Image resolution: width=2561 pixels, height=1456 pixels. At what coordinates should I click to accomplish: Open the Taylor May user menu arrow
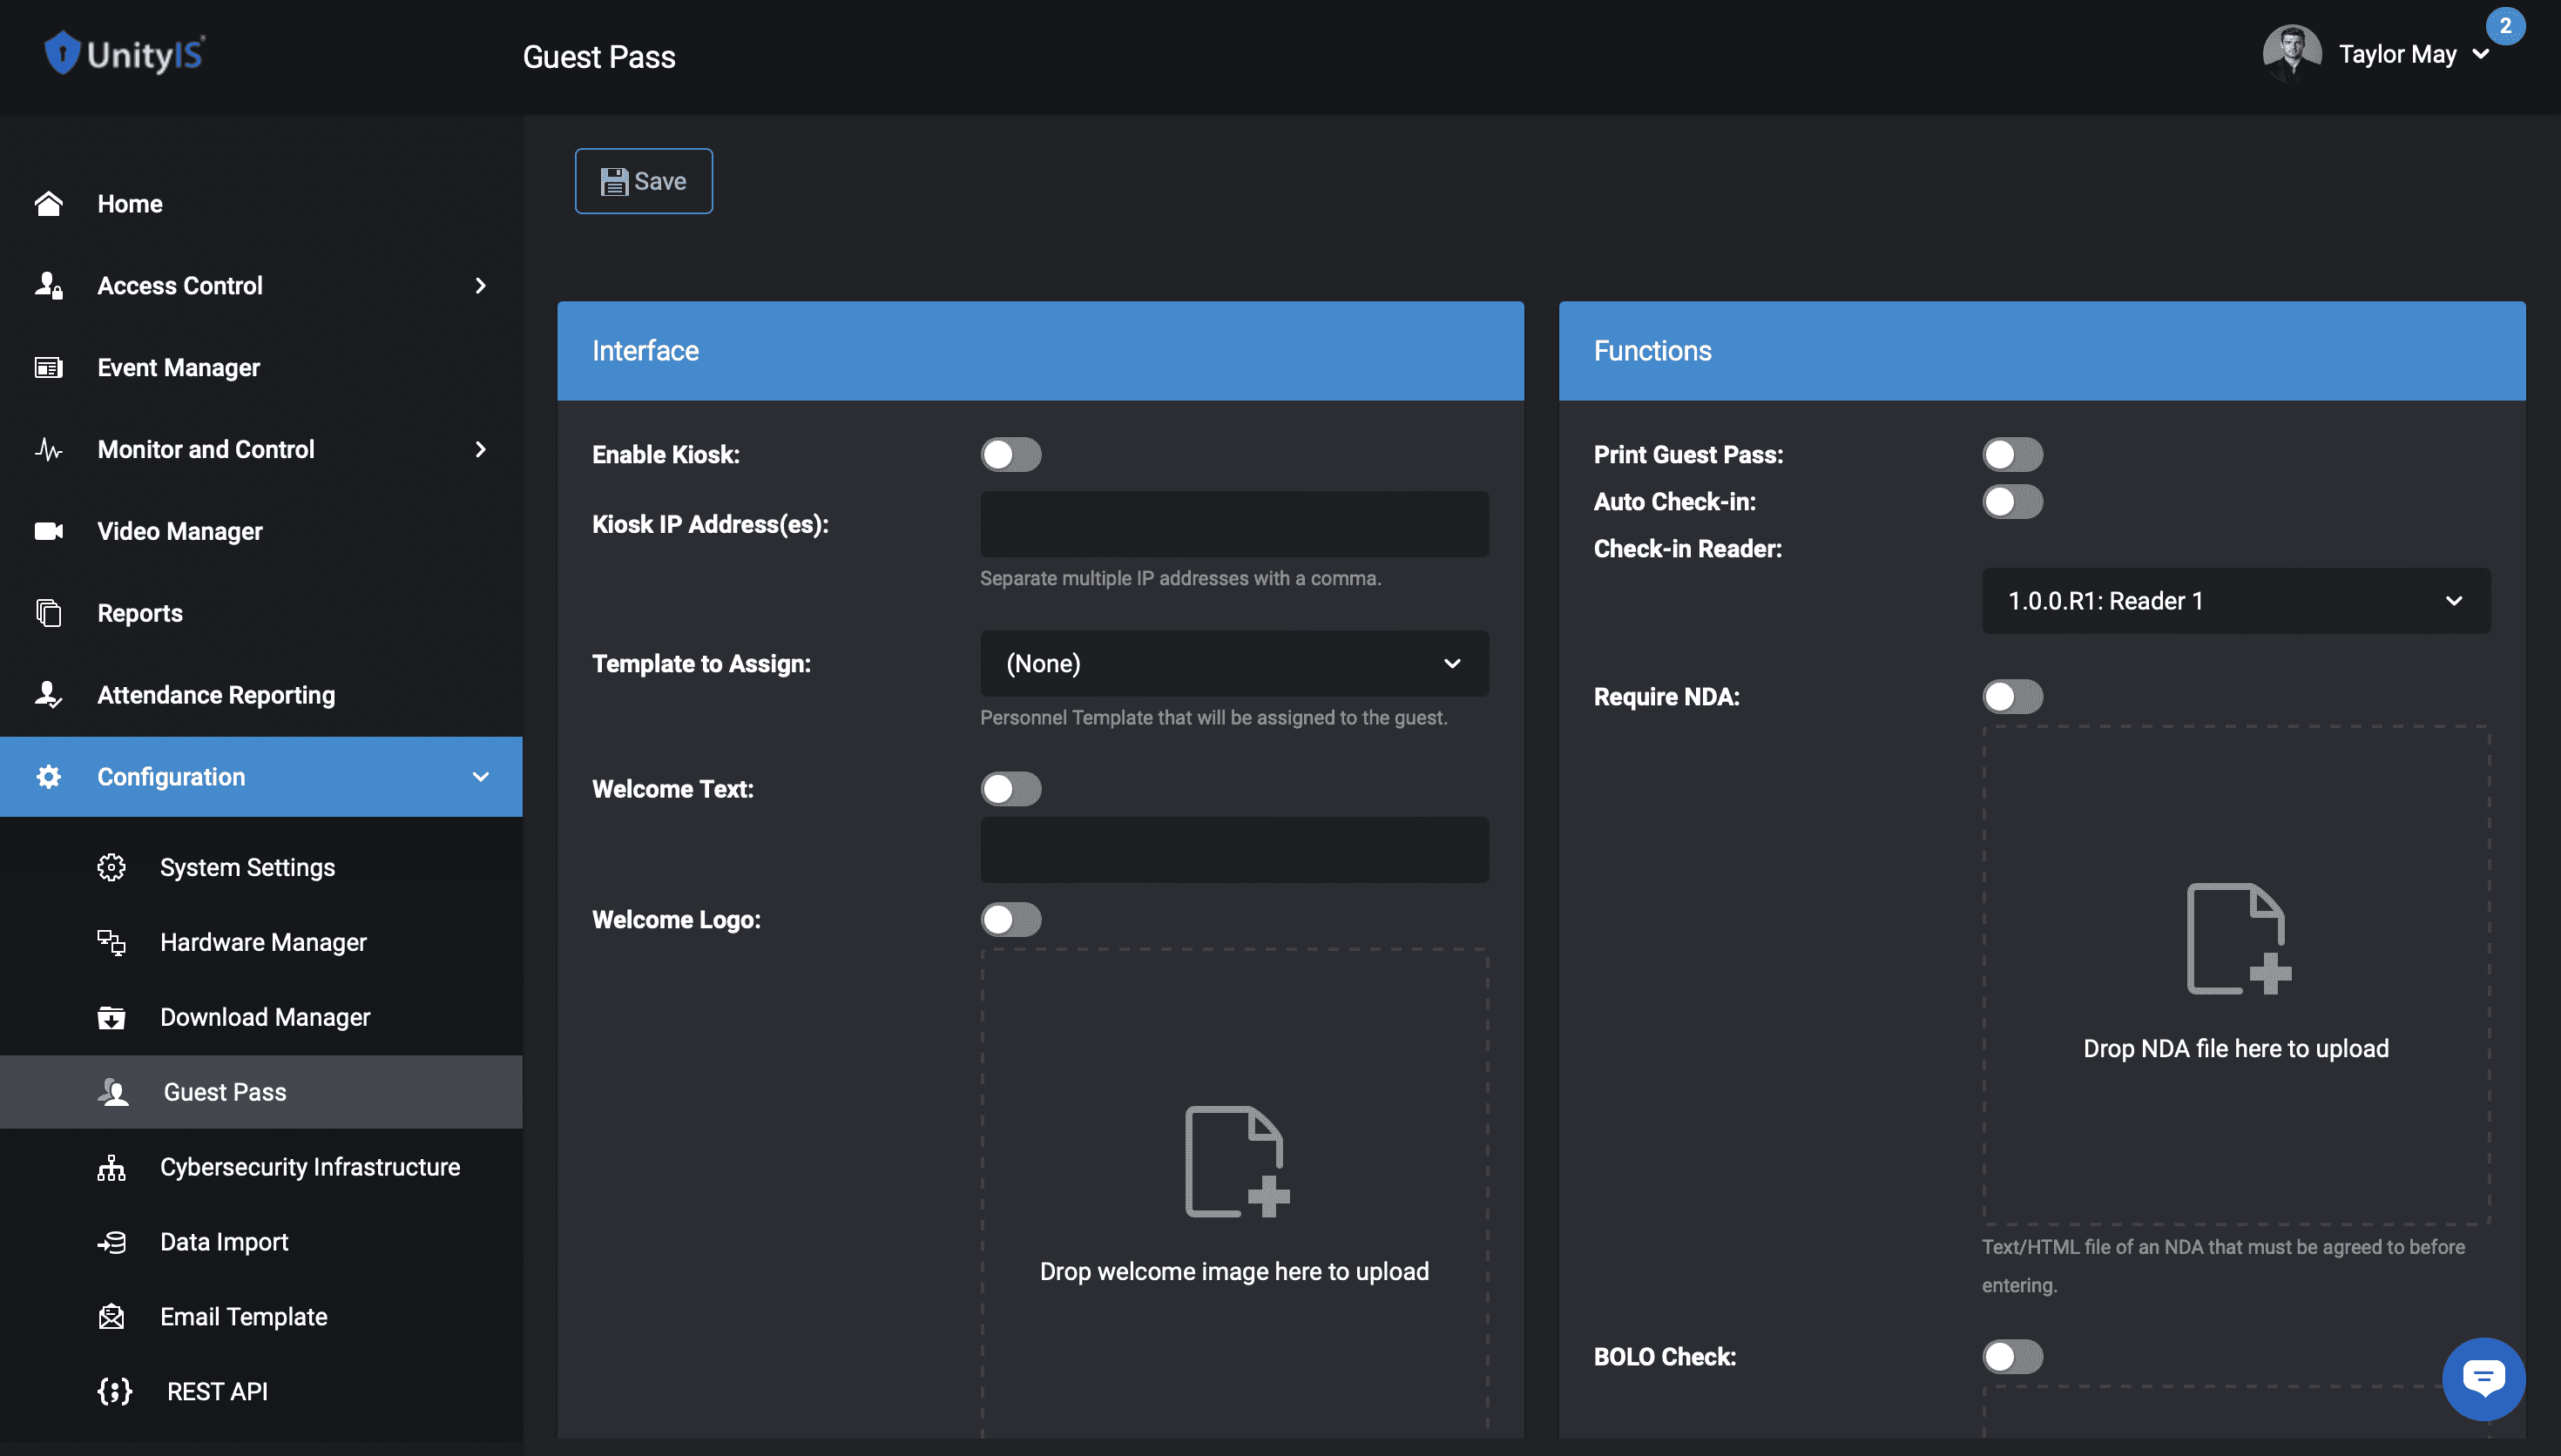click(2481, 54)
